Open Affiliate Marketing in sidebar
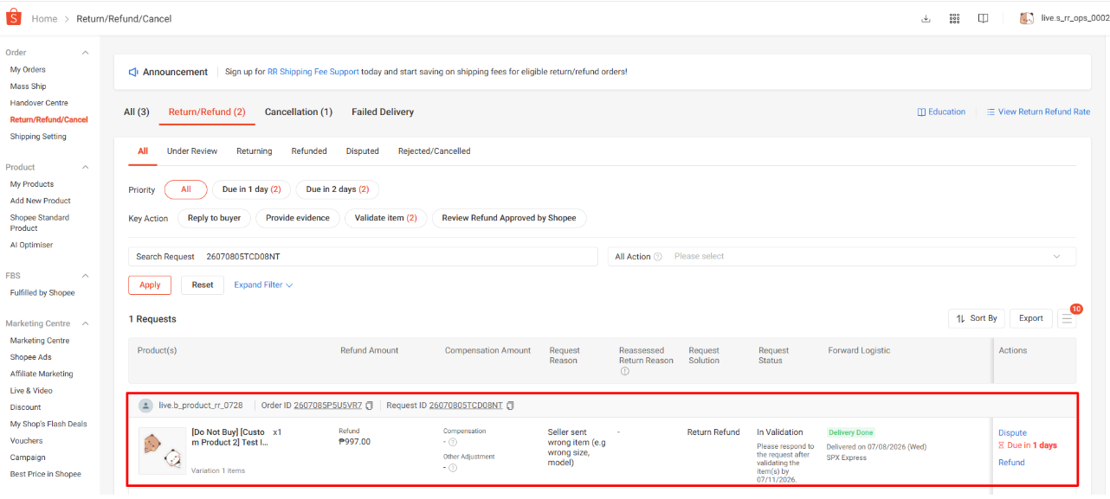 click(x=42, y=374)
